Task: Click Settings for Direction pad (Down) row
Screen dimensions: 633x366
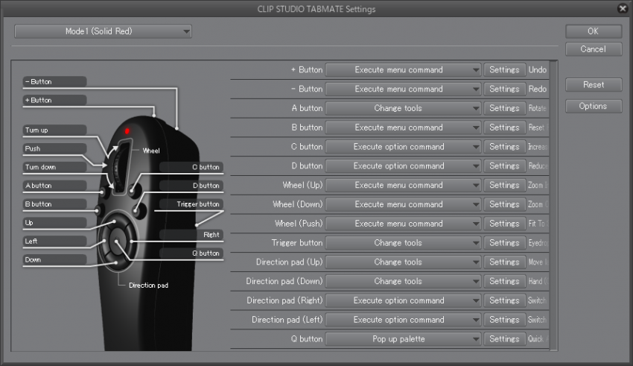Action: [x=505, y=281]
